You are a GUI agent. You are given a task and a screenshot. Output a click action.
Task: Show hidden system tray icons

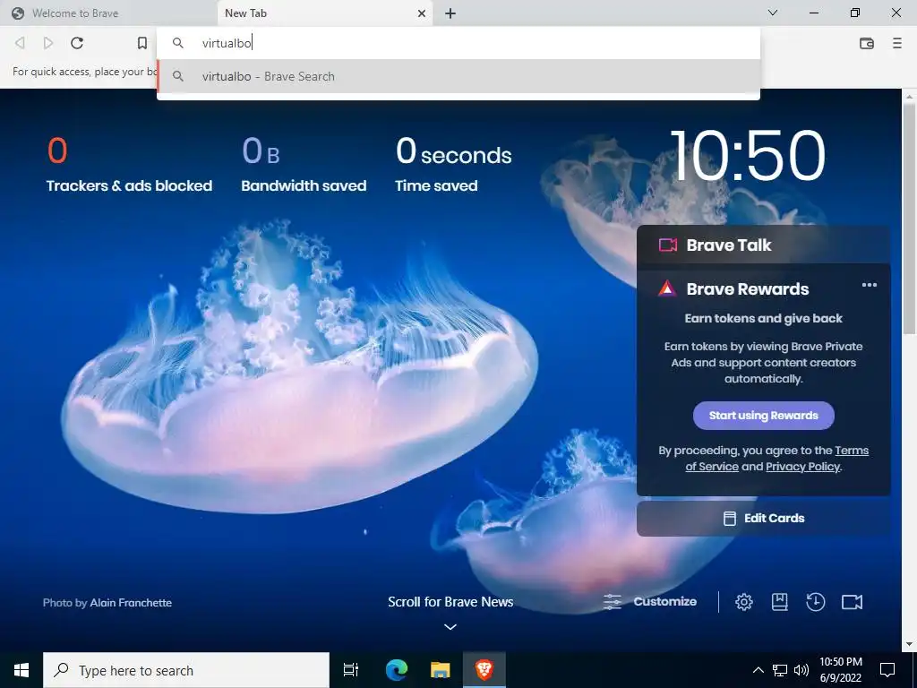tap(758, 670)
